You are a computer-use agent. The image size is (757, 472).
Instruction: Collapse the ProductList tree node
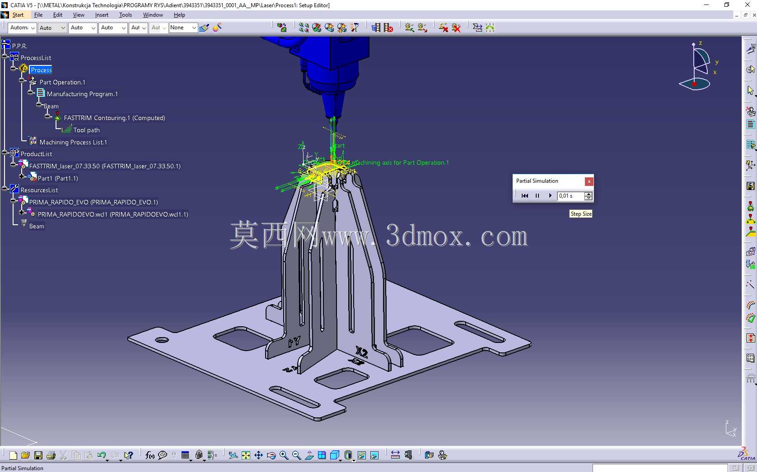point(5,152)
